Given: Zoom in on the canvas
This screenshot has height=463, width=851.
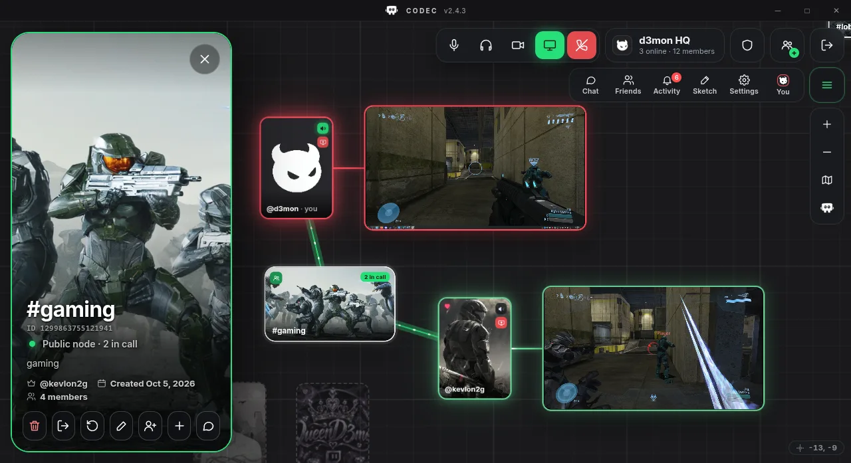Looking at the screenshot, I should coord(827,124).
